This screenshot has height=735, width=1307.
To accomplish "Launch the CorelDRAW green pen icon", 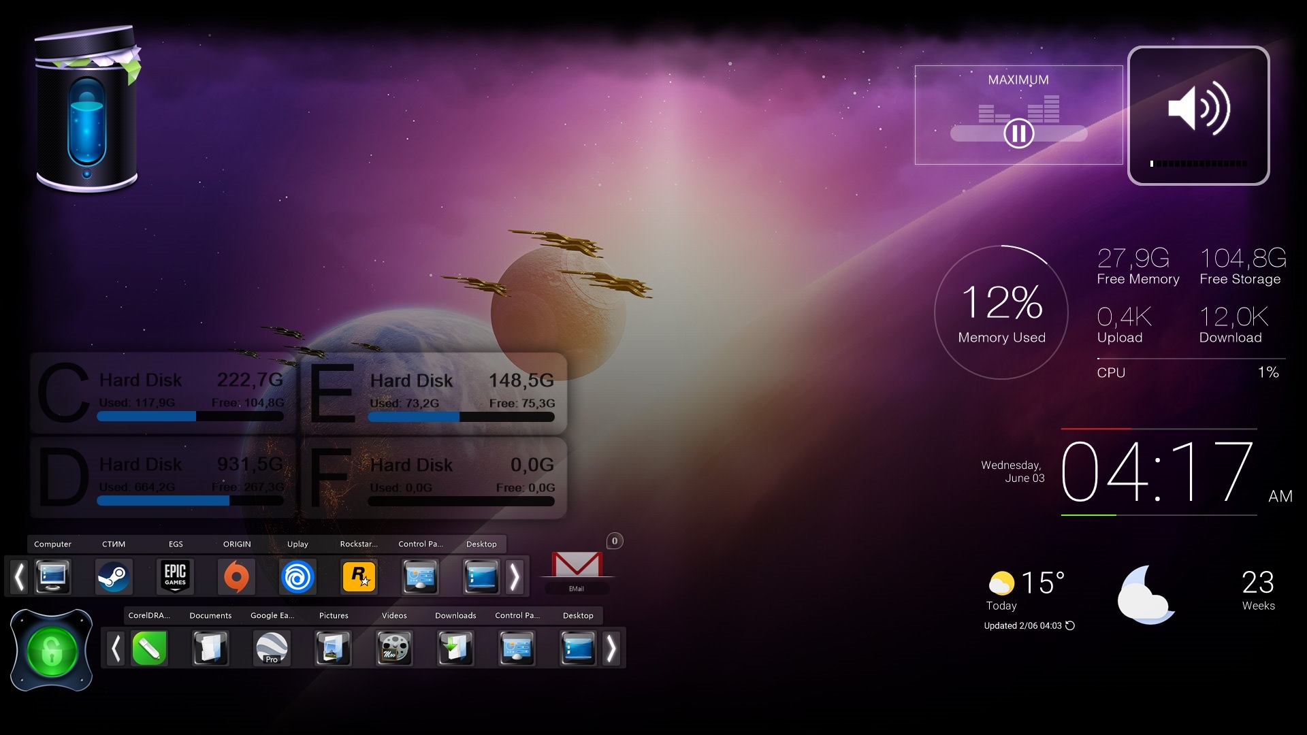I will click(149, 648).
